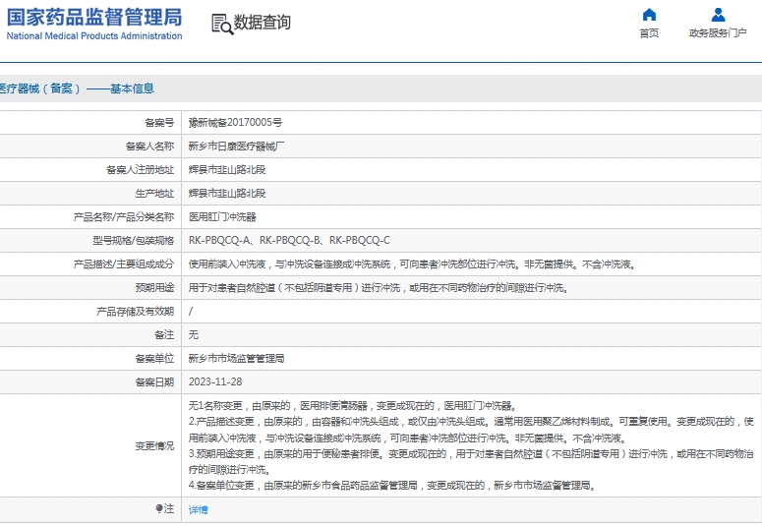Select 医用肛门冲洗器 product name value
Image resolution: width=762 pixels, height=526 pixels.
[222, 217]
